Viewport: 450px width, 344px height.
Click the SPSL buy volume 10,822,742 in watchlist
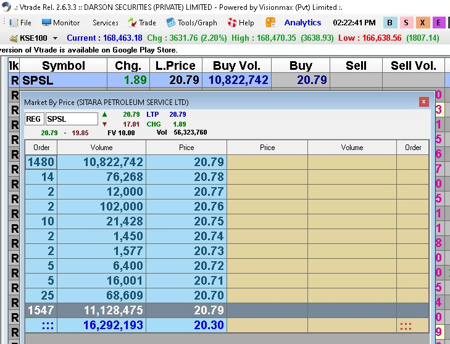(x=238, y=80)
